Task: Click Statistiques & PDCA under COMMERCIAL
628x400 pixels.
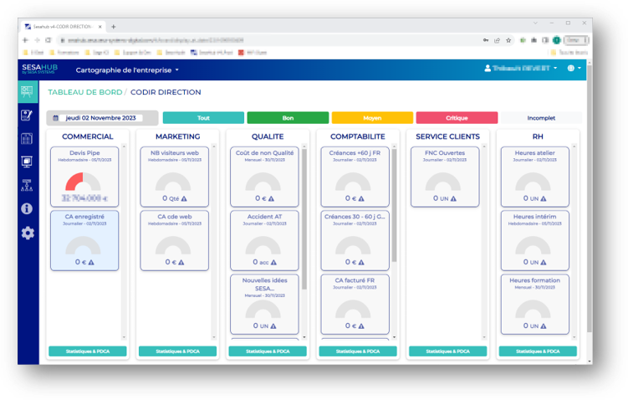Action: tap(88, 351)
